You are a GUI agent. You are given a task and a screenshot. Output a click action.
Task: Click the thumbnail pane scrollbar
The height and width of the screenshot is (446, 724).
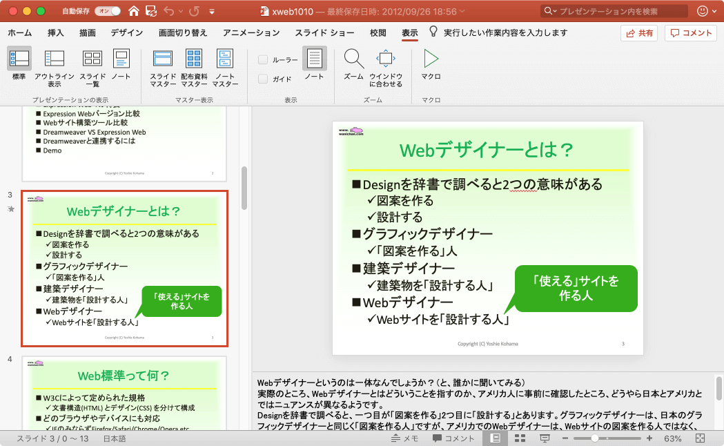coord(244,188)
